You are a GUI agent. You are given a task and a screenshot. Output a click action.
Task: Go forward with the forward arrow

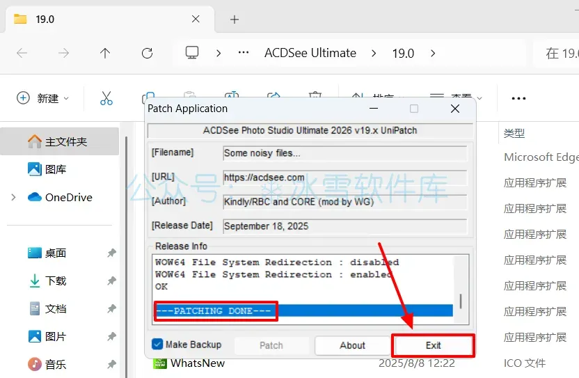(x=63, y=53)
